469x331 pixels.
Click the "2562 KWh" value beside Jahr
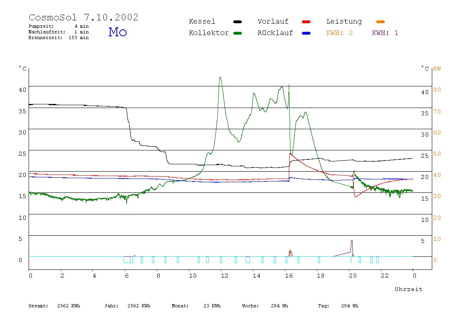[139, 306]
